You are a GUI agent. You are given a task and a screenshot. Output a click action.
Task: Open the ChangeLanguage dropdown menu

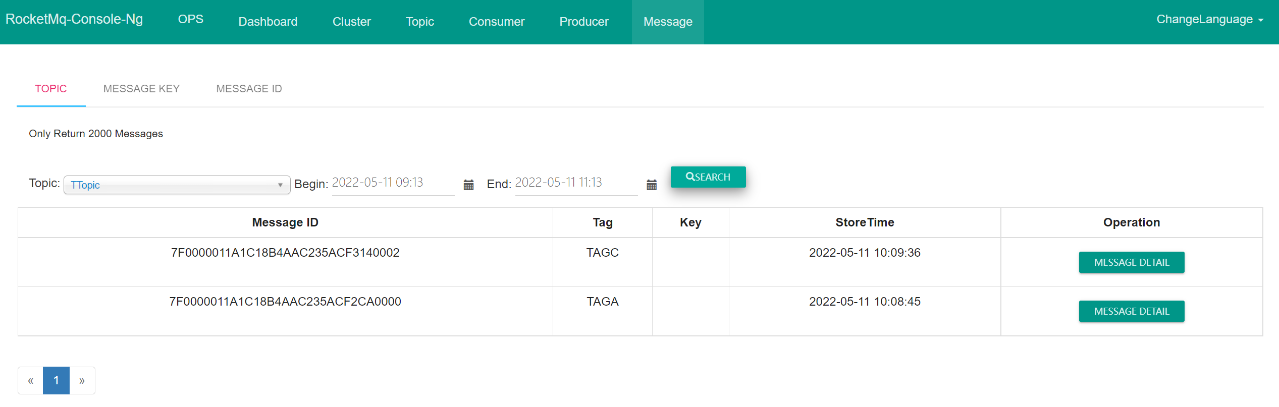1209,20
